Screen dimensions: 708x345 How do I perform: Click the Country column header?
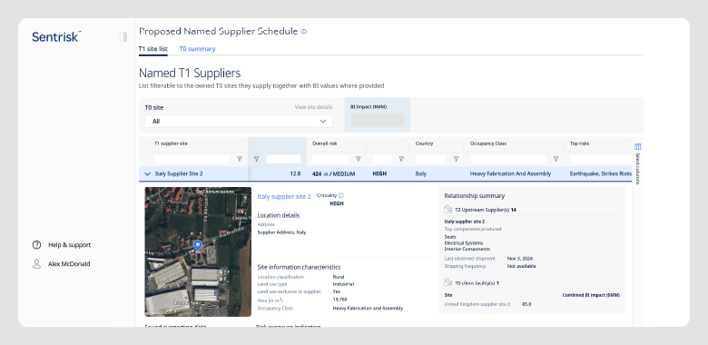click(x=424, y=143)
